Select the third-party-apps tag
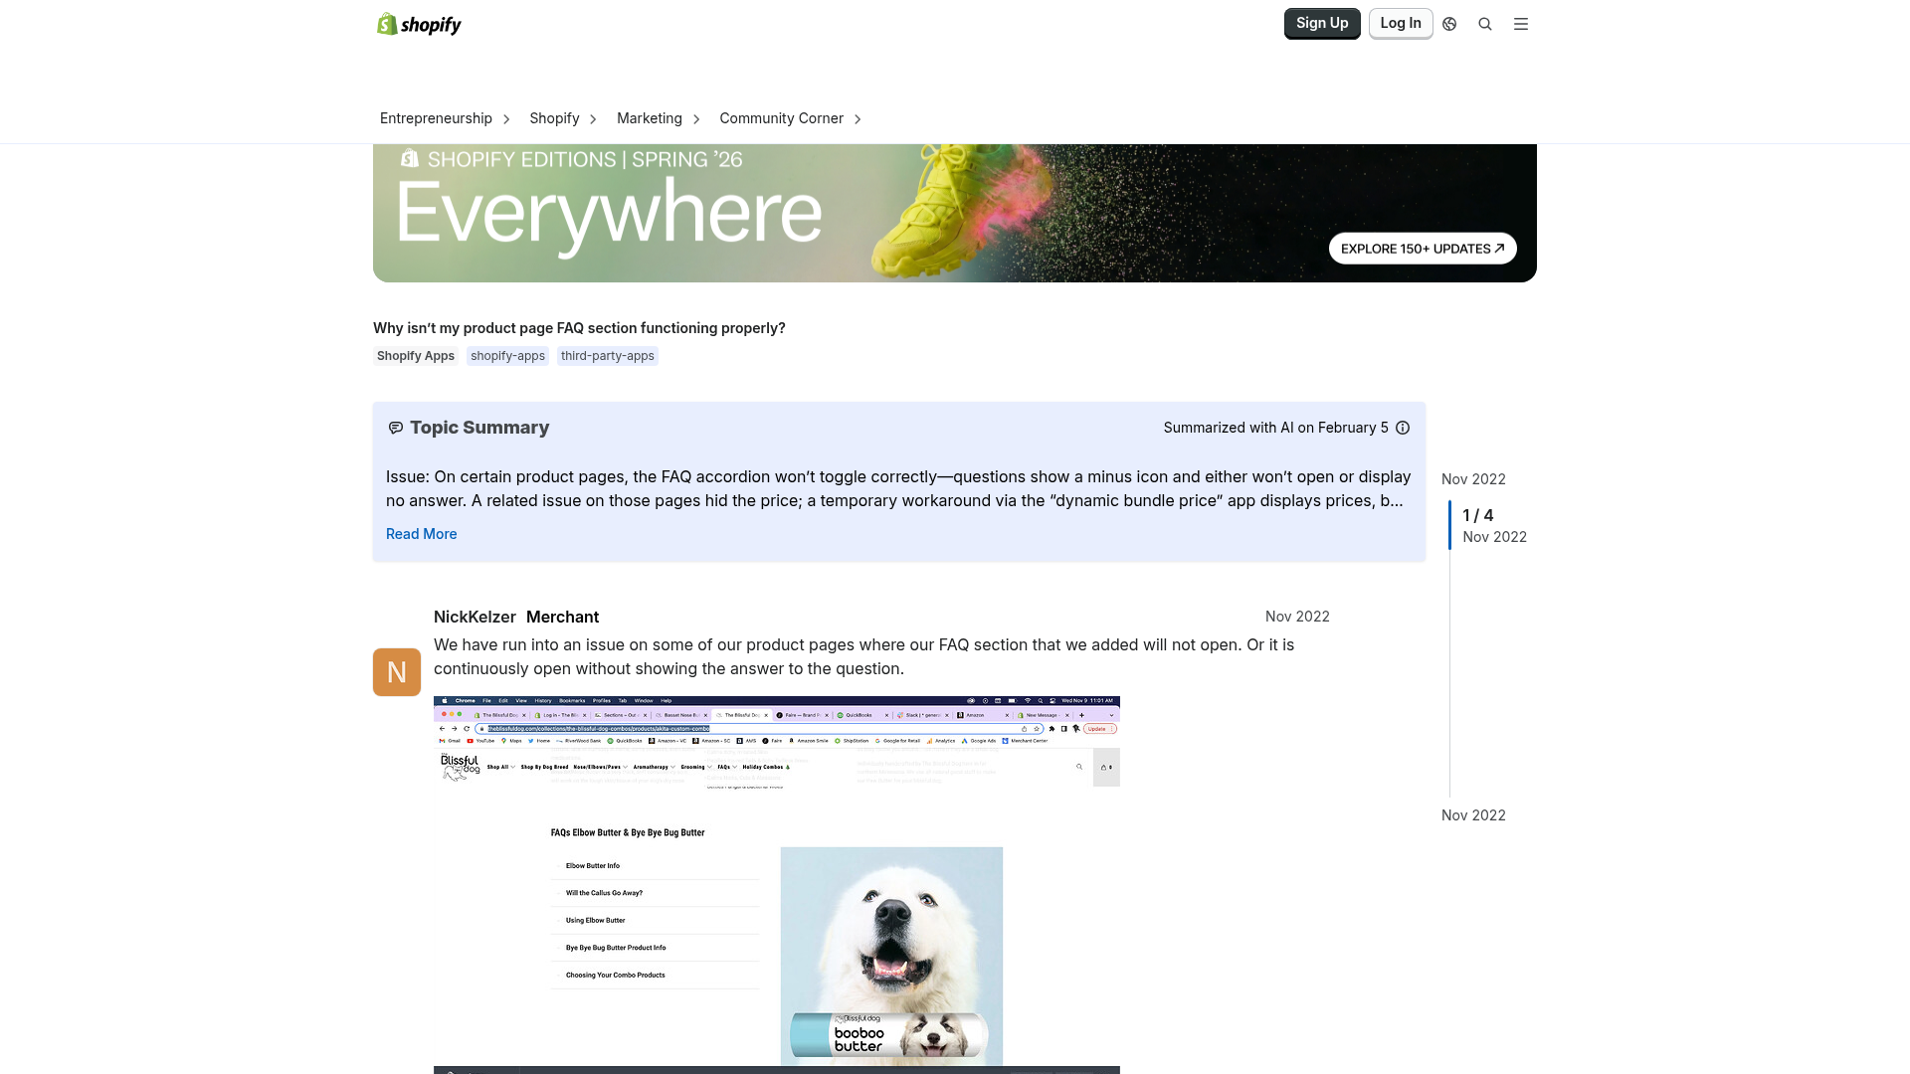Viewport: 1910px width, 1074px height. (608, 356)
